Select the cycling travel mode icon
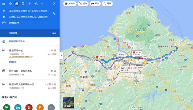The width and height of the screenshot is (193, 110). [x=36, y=4]
